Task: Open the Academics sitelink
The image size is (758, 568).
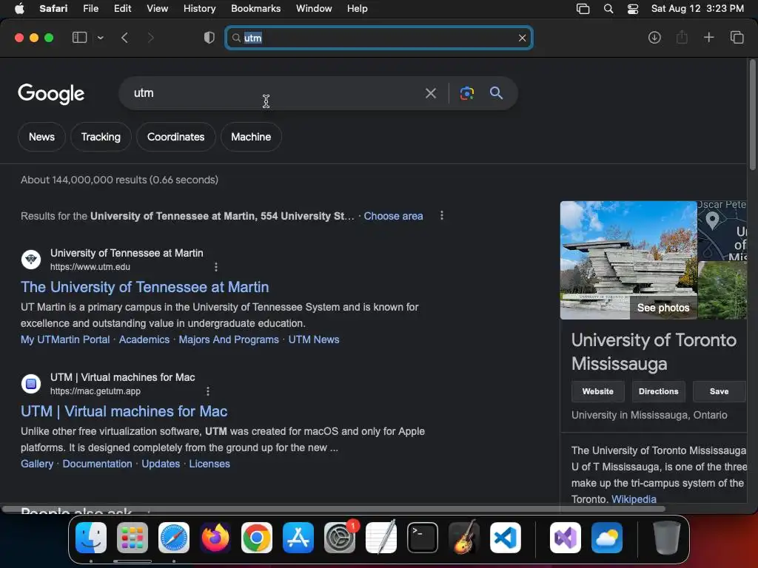Action: (144, 339)
